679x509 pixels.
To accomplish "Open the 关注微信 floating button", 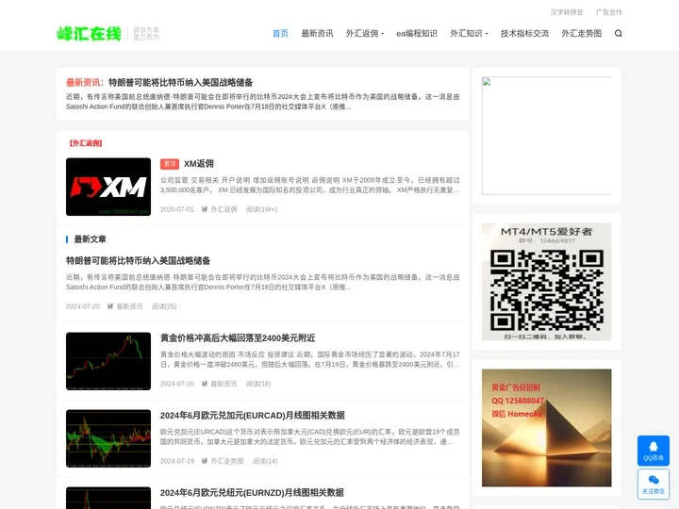I will coord(653,484).
